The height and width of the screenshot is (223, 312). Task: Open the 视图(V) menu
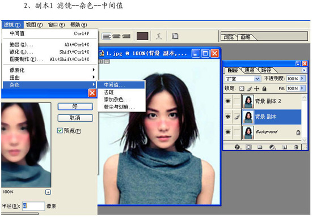[x=34, y=25]
